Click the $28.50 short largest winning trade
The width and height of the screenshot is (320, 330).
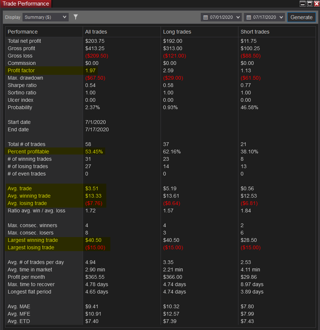pyautogui.click(x=249, y=240)
